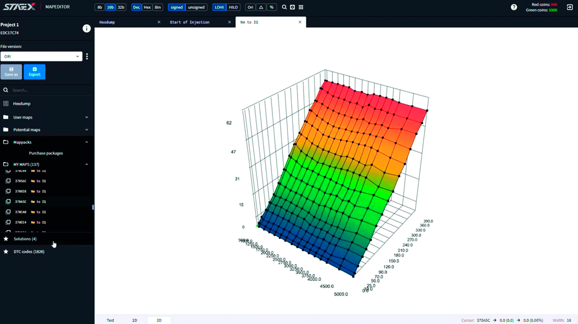Switch to Dec number format
This screenshot has height=324, width=578.
(x=137, y=7)
